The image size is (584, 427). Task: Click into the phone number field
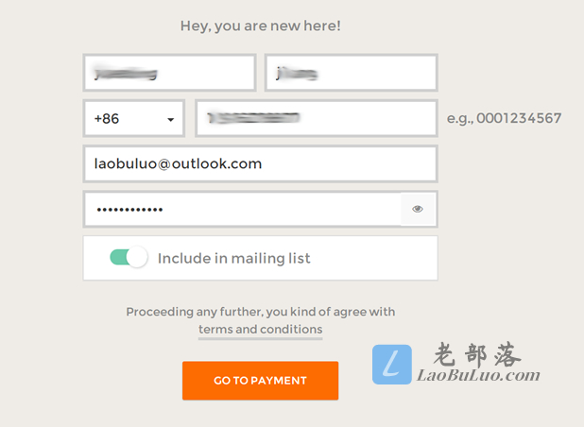pyautogui.click(x=317, y=118)
